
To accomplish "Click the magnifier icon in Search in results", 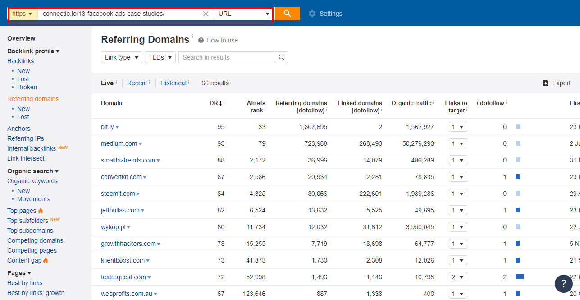I will (282, 57).
